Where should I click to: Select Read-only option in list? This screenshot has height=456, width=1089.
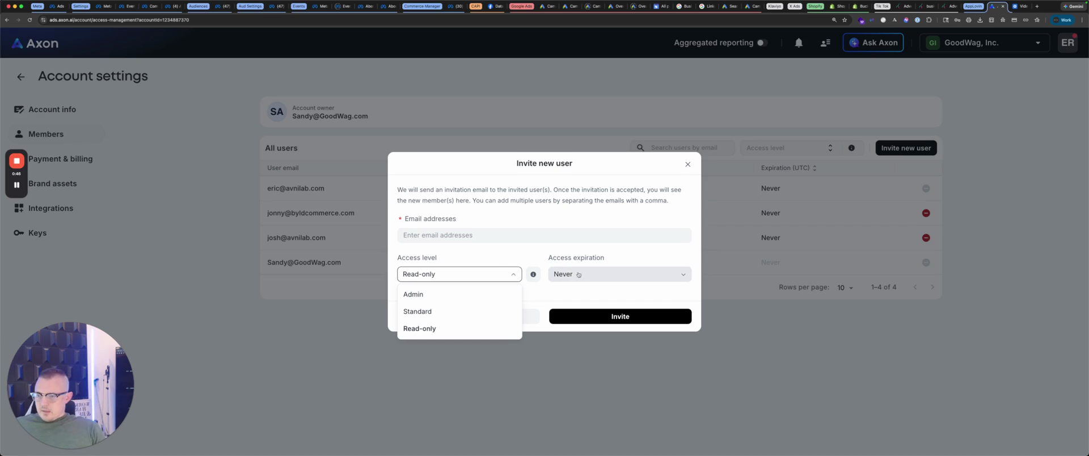[x=459, y=329]
